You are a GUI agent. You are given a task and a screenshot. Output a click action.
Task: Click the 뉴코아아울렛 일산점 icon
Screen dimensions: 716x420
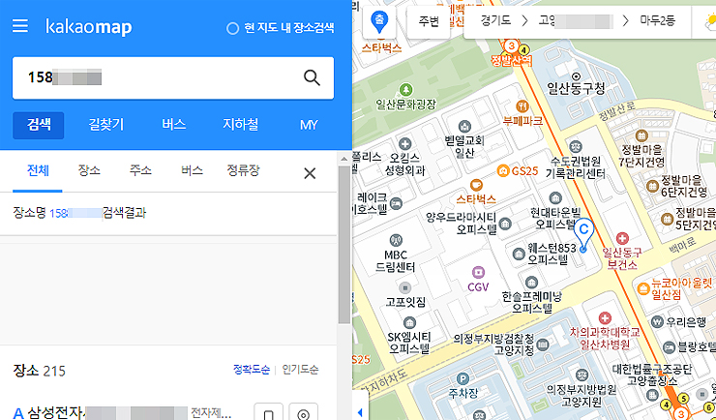[642, 288]
